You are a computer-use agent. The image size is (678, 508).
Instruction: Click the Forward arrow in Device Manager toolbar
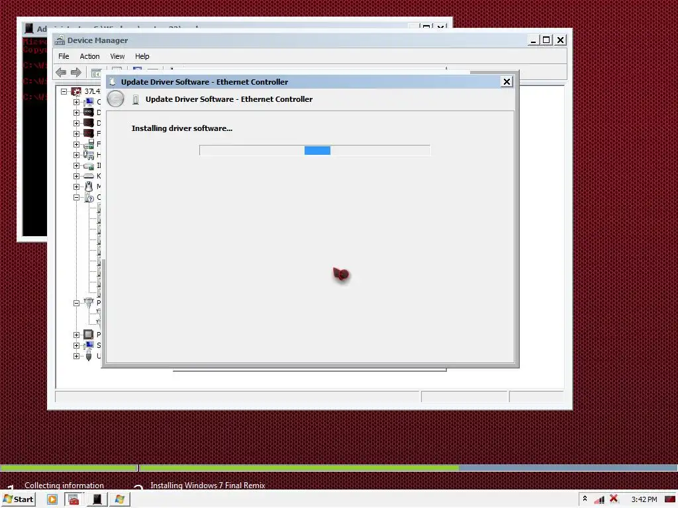point(76,72)
